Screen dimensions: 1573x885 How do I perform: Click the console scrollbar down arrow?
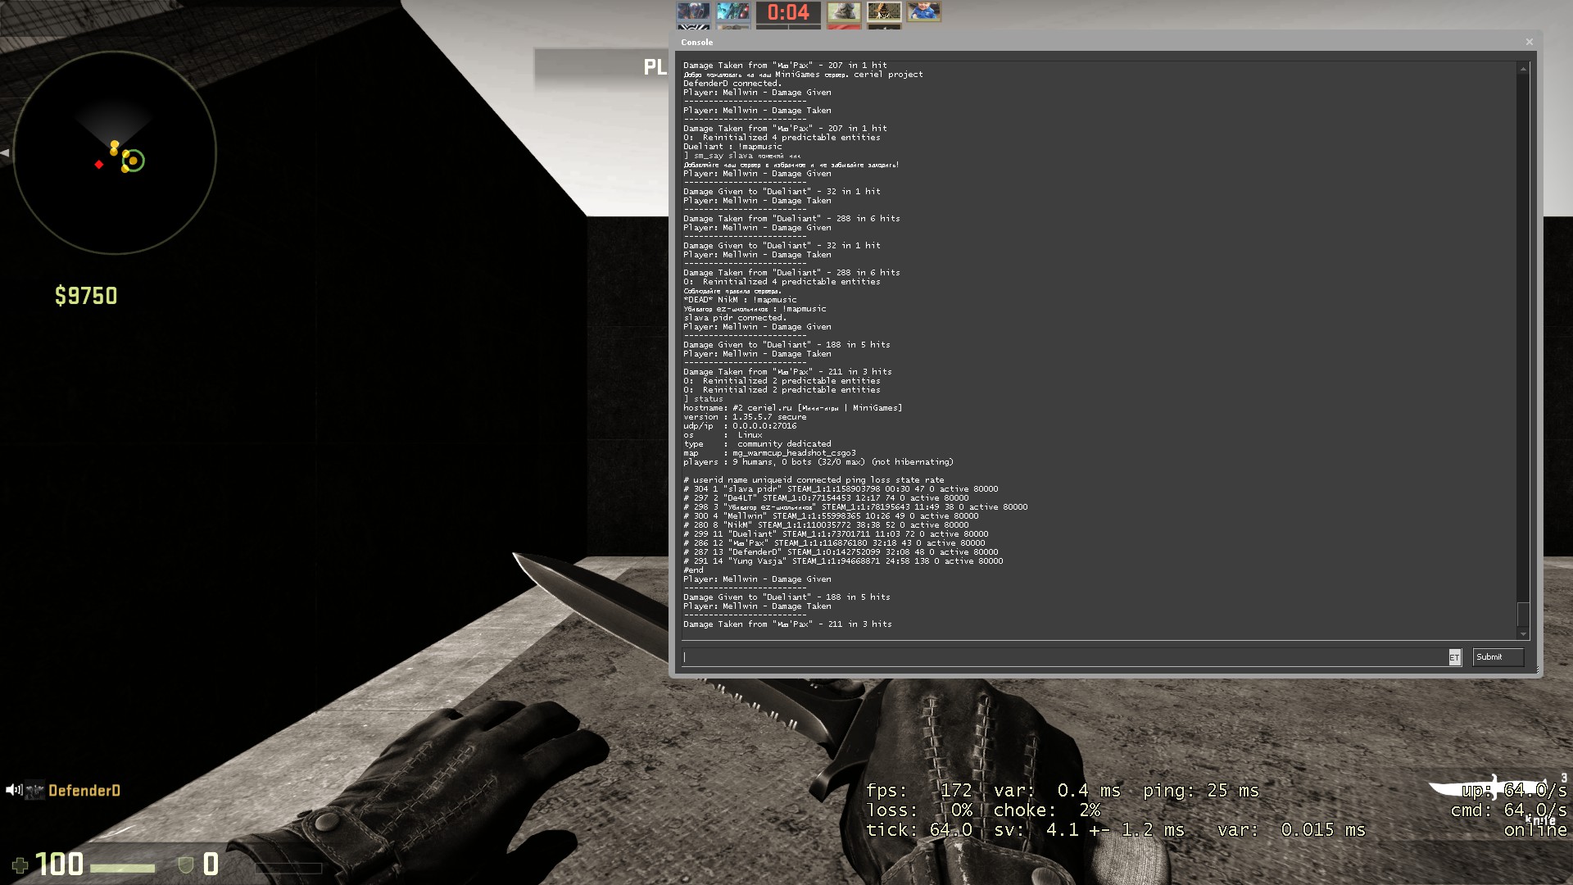pos(1523,633)
